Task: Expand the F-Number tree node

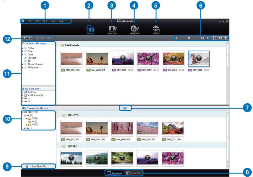Action: (x=23, y=67)
